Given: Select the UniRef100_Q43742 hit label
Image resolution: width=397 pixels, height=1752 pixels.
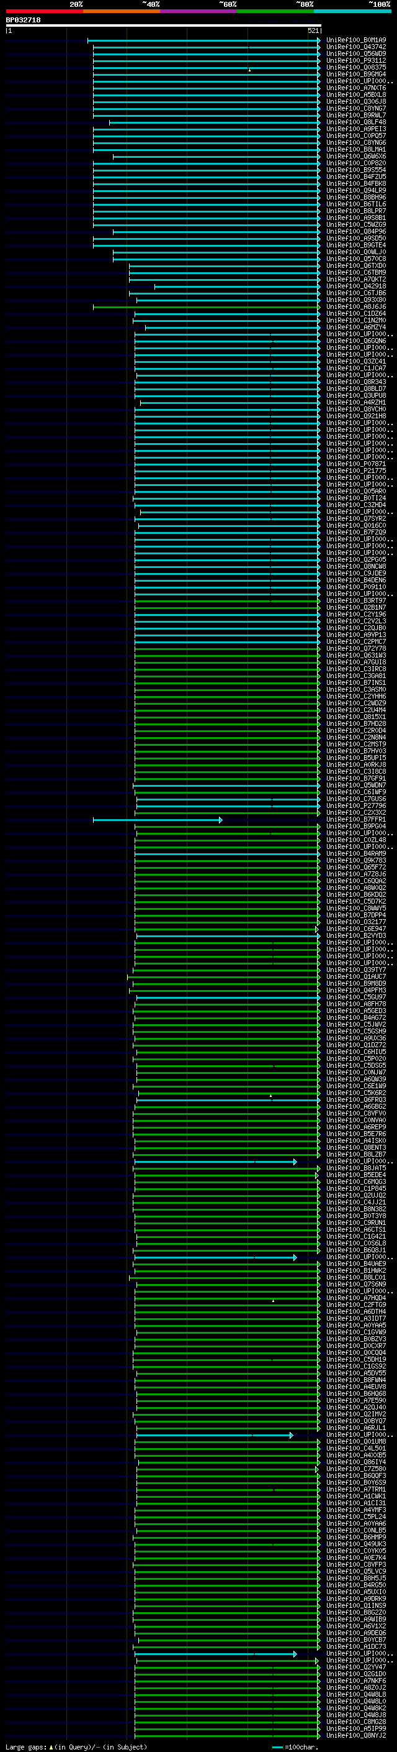Looking at the screenshot, I should click(x=356, y=47).
